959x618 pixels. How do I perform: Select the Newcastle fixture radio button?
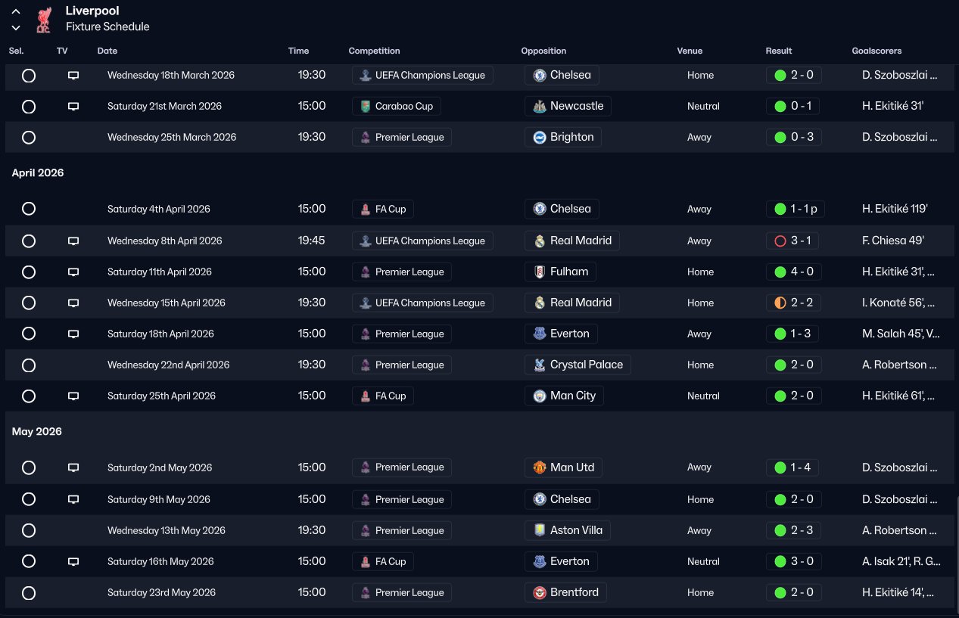click(x=29, y=107)
